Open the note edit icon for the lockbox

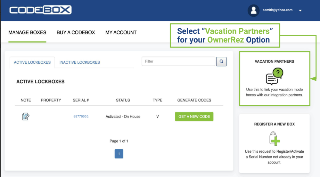click(26, 117)
